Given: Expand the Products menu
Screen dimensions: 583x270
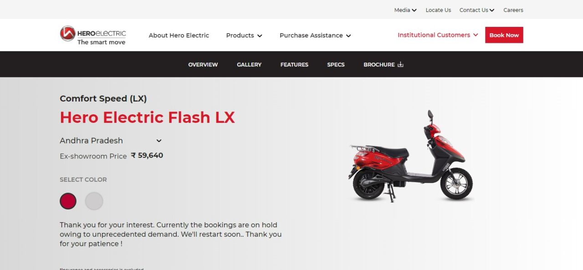Looking at the screenshot, I should [x=244, y=36].
